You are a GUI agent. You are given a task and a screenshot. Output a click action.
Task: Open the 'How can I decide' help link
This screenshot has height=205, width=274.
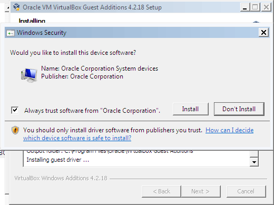tap(229, 130)
